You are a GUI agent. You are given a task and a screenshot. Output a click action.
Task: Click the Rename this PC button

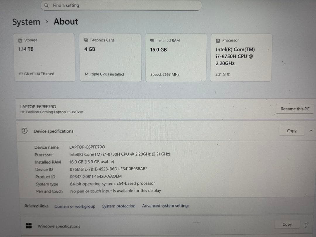(295, 109)
